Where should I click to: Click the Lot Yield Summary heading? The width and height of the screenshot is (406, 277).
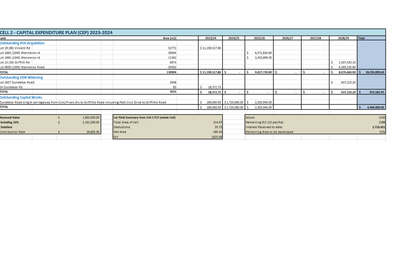[144, 118]
